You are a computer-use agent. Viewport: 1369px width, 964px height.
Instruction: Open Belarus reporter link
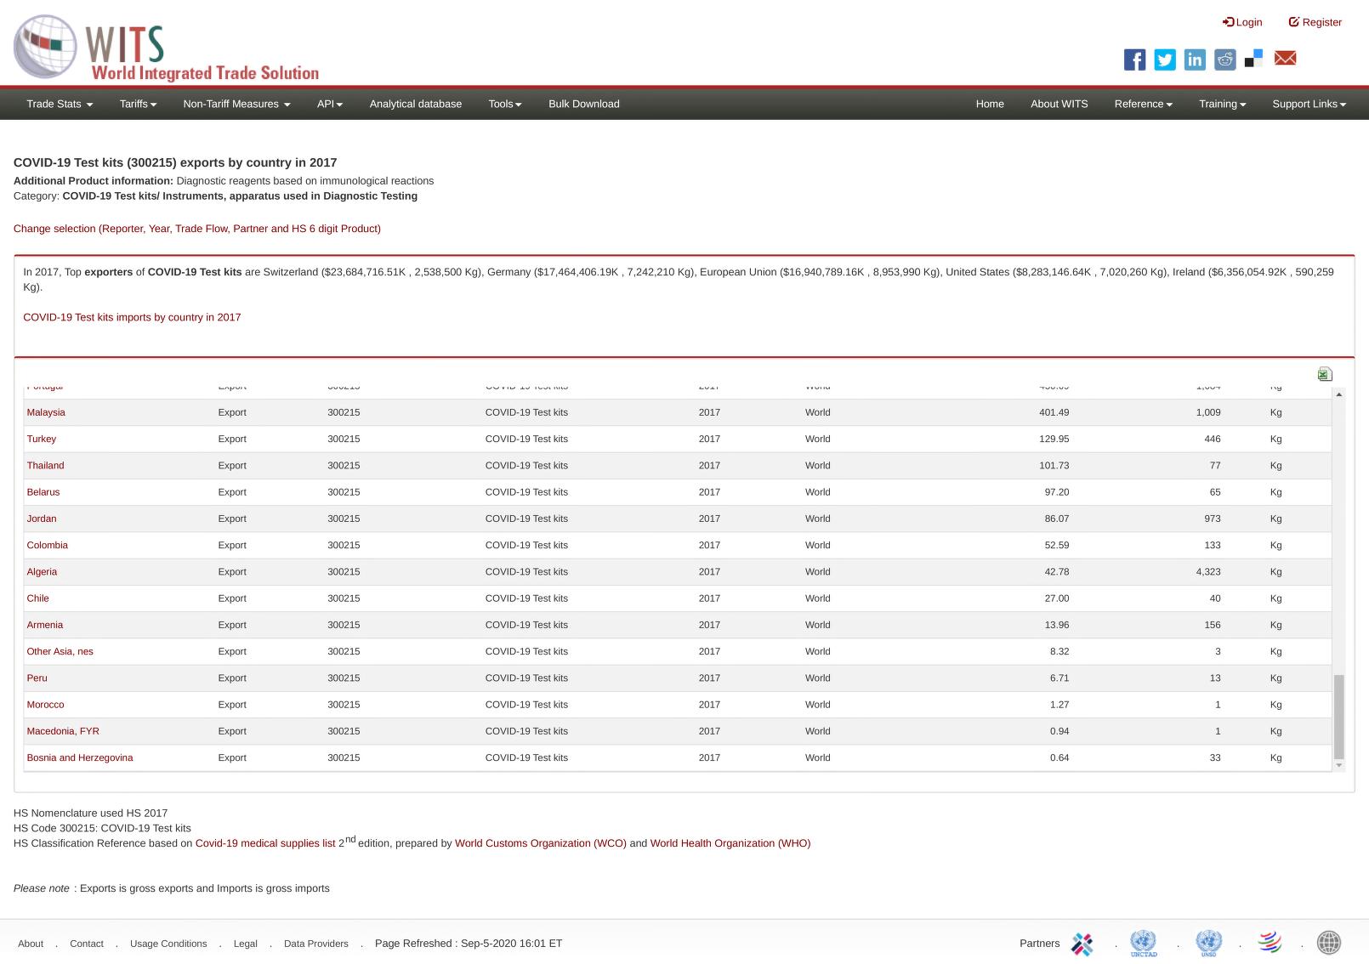(43, 492)
